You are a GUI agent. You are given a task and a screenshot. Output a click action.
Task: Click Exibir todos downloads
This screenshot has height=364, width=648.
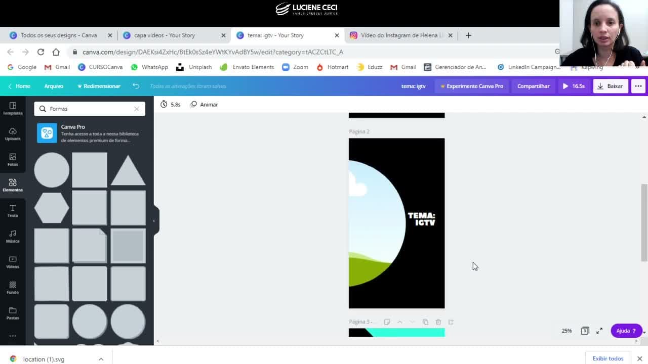pyautogui.click(x=608, y=358)
